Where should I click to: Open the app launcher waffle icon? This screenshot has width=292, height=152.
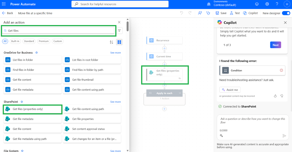tap(4, 4)
